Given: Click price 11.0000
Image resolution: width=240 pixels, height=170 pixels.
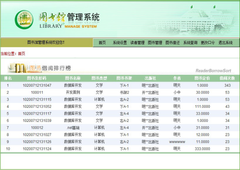Looking at the screenshot, I should coord(202,142).
